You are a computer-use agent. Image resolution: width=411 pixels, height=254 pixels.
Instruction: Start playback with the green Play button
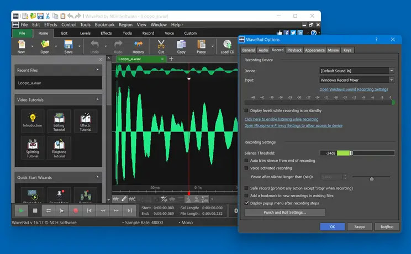coord(21,210)
